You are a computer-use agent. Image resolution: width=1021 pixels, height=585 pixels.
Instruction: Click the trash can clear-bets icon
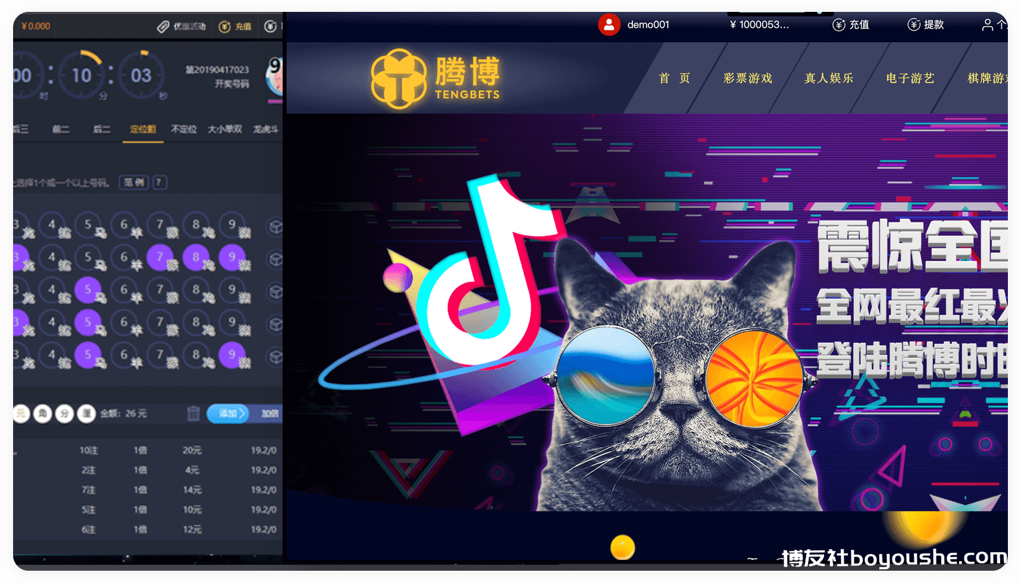(x=193, y=413)
